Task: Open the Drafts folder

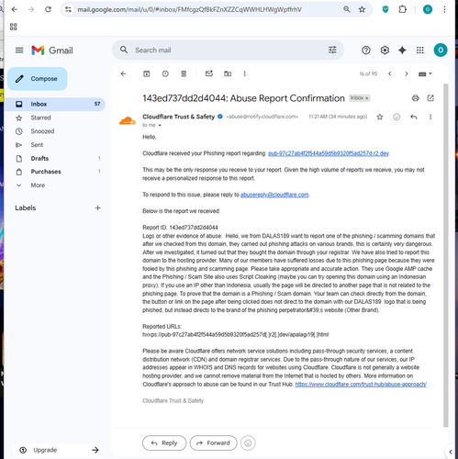Action: [x=55, y=158]
